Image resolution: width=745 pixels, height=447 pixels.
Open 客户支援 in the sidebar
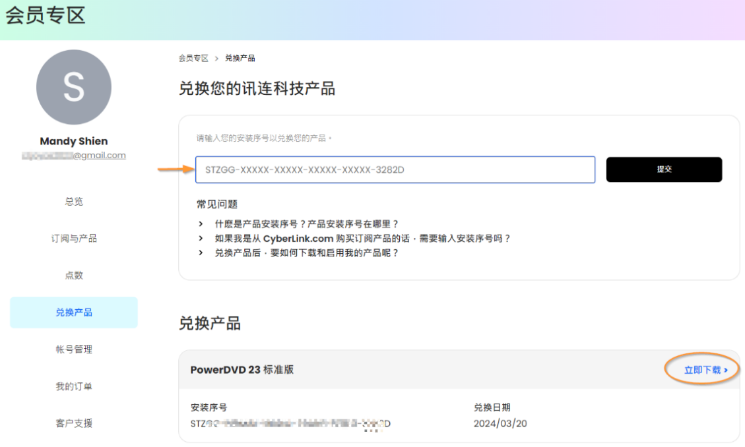(x=74, y=423)
